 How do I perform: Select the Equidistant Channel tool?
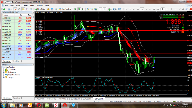[183, 9]
